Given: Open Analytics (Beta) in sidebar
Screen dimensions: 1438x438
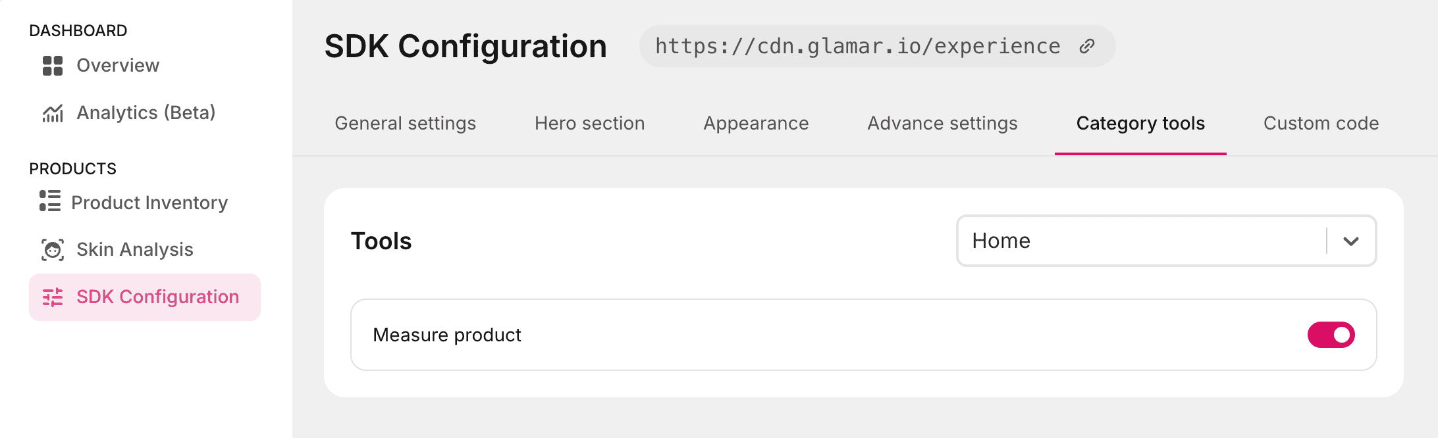Looking at the screenshot, I should [146, 113].
